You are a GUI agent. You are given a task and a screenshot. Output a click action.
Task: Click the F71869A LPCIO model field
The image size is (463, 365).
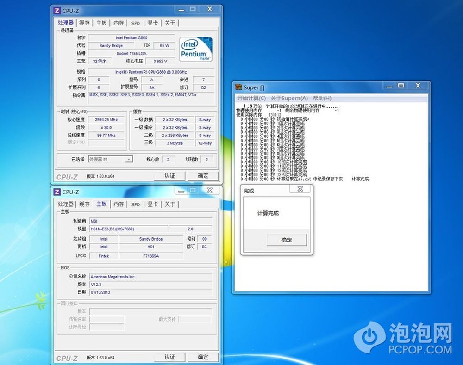[x=151, y=256]
